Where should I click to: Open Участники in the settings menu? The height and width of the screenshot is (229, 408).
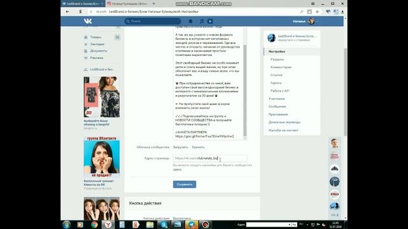click(x=277, y=99)
